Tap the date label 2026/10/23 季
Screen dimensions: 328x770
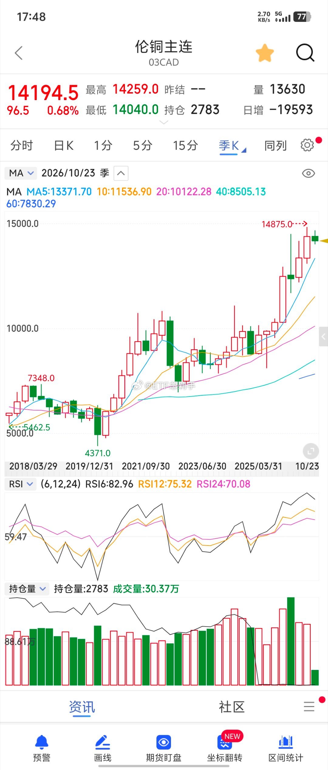tap(75, 173)
